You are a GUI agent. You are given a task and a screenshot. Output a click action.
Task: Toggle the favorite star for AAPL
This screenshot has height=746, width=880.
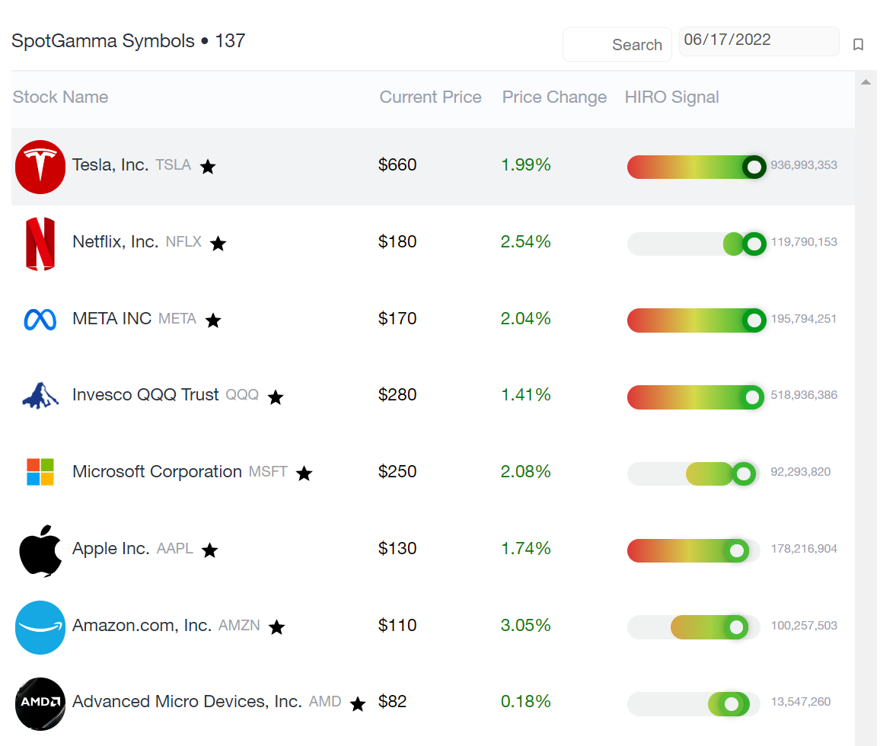210,550
